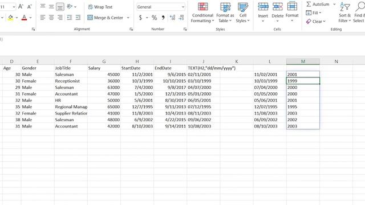
Task: Apply comma style
Action: 163,18
